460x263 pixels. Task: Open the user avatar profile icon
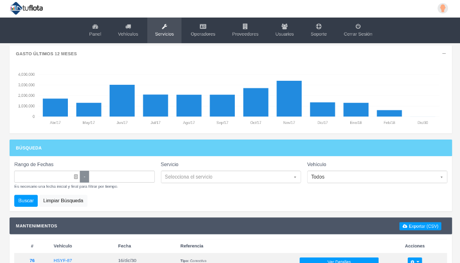(x=442, y=8)
